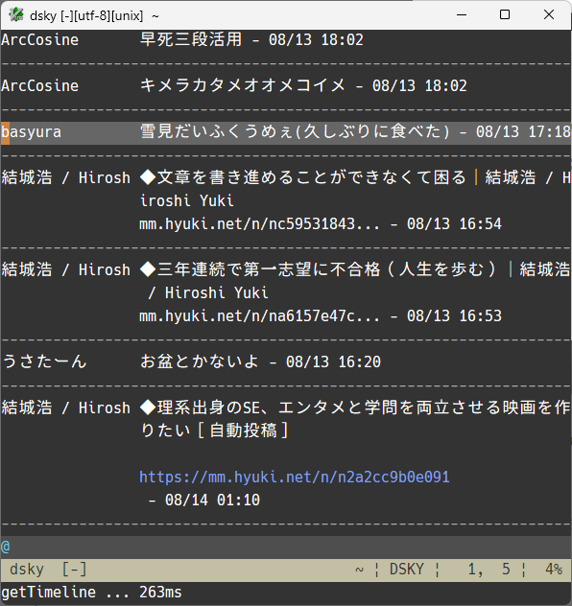Click the text [ 自動投稿 ]
The height and width of the screenshot is (606, 572).
pyautogui.click(x=243, y=431)
